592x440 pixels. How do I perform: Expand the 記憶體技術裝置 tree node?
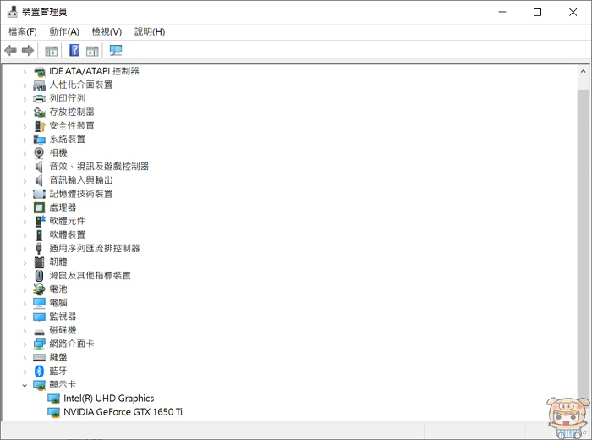click(25, 195)
